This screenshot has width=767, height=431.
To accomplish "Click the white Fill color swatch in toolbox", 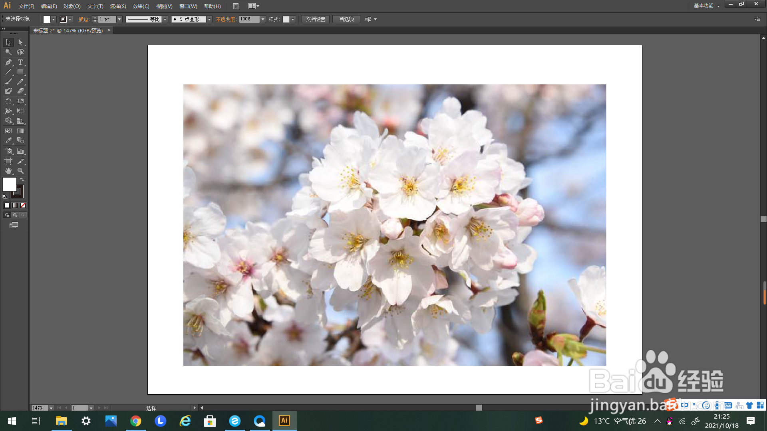I will (9, 184).
